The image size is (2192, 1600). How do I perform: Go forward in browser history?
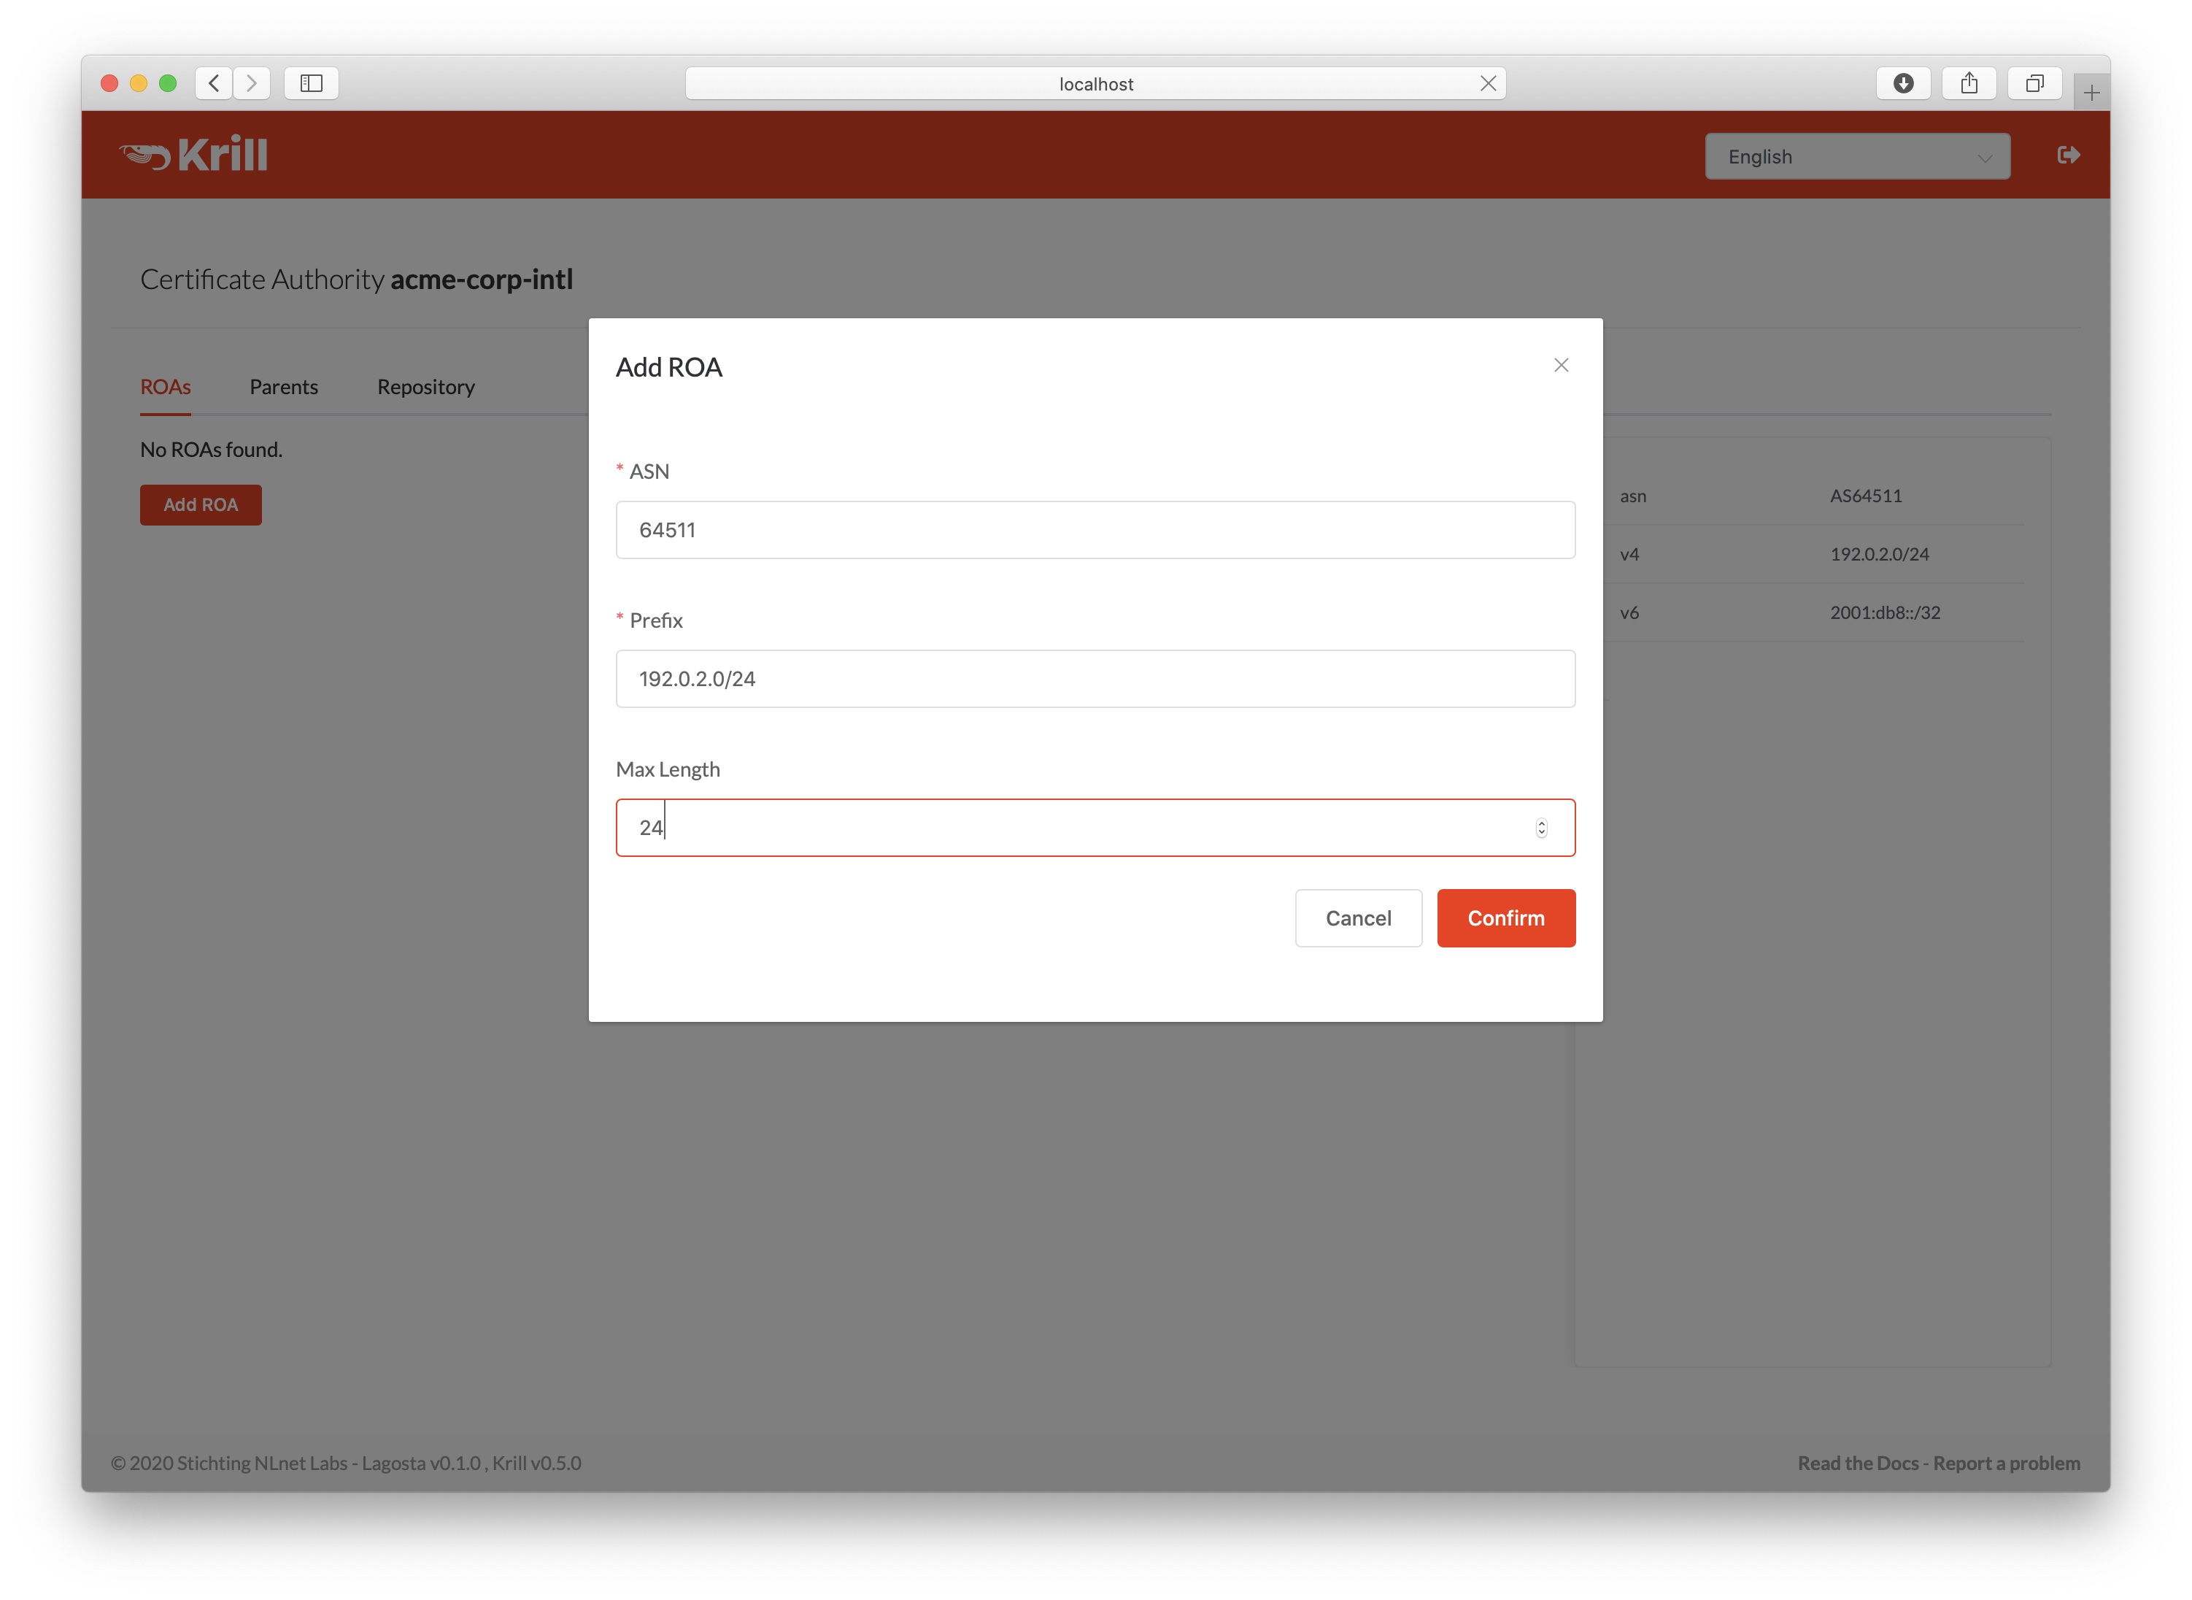(x=252, y=83)
